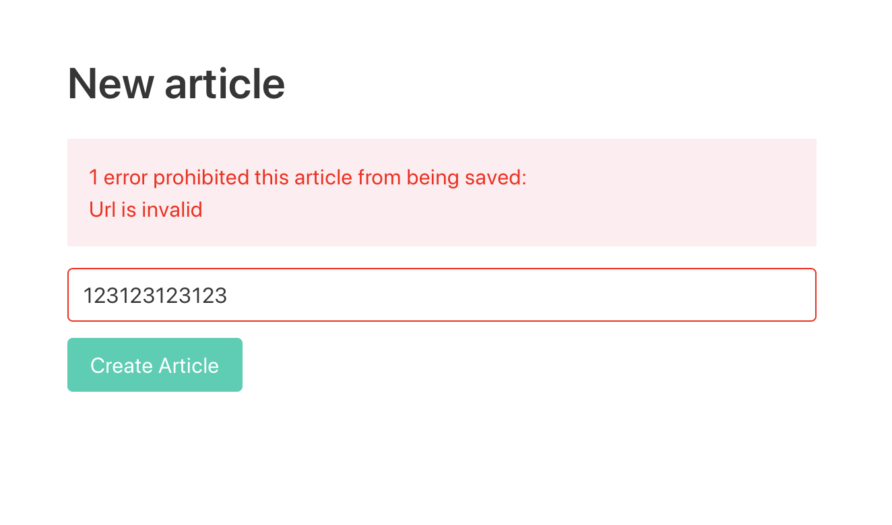Click the "New article" heading
The height and width of the screenshot is (525, 892).
pos(176,83)
